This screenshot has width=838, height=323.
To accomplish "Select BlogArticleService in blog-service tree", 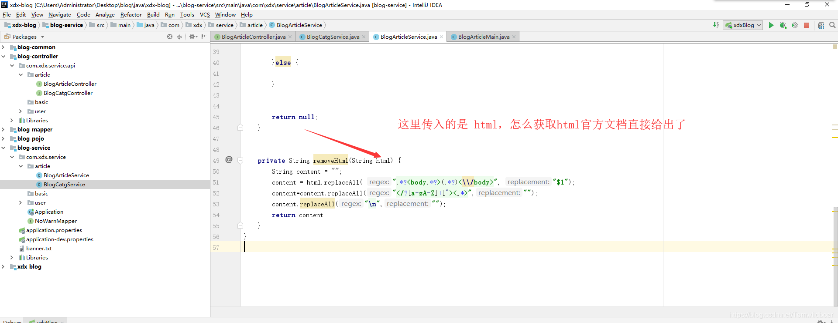I will pyautogui.click(x=66, y=175).
